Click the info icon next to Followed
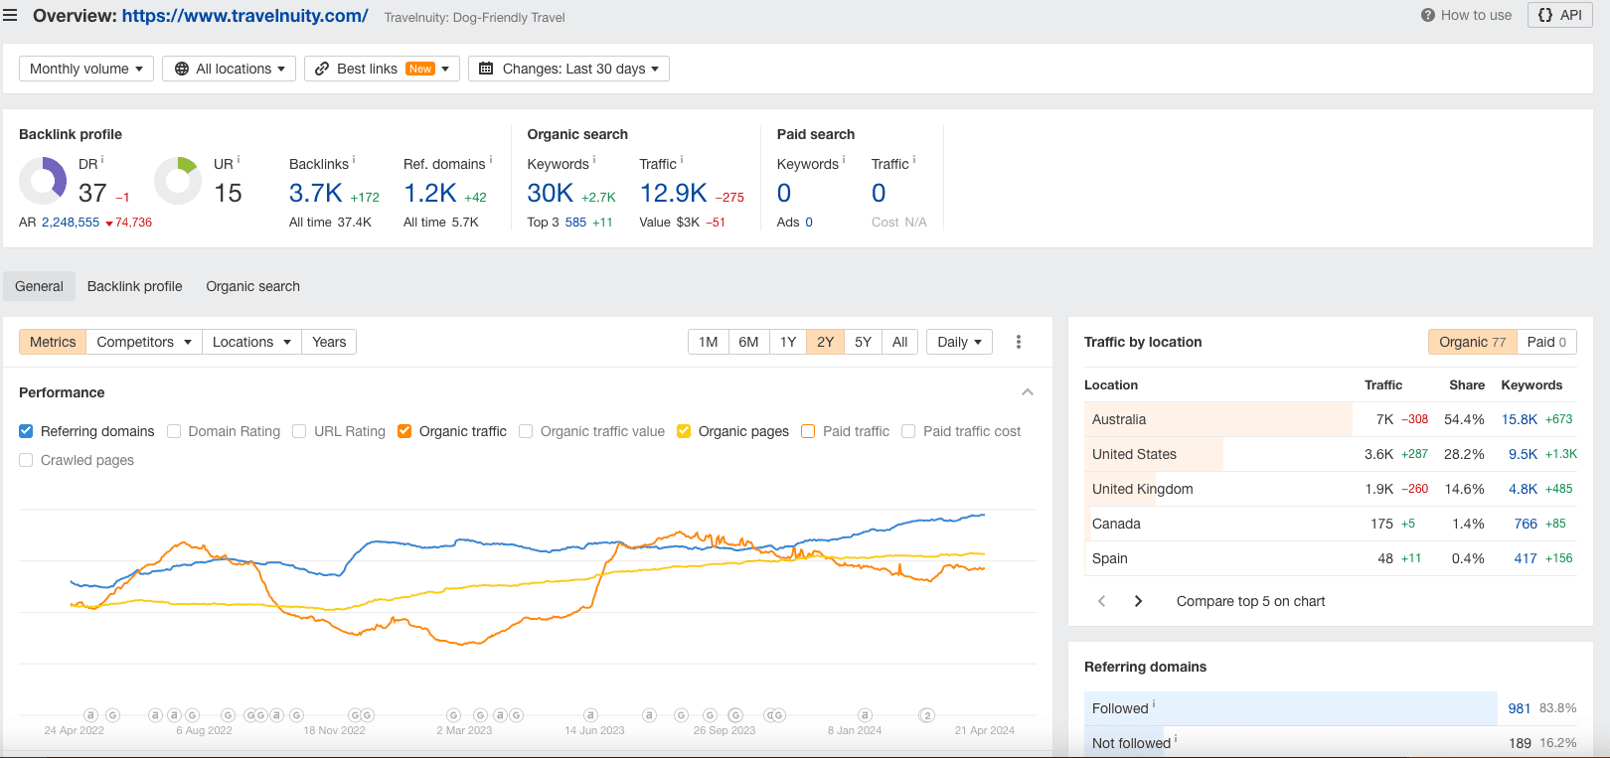1610x758 pixels. coord(1154,704)
